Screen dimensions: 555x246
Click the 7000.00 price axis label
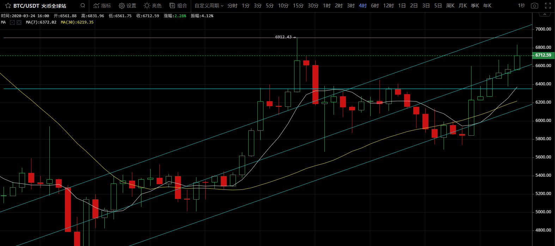click(543, 29)
